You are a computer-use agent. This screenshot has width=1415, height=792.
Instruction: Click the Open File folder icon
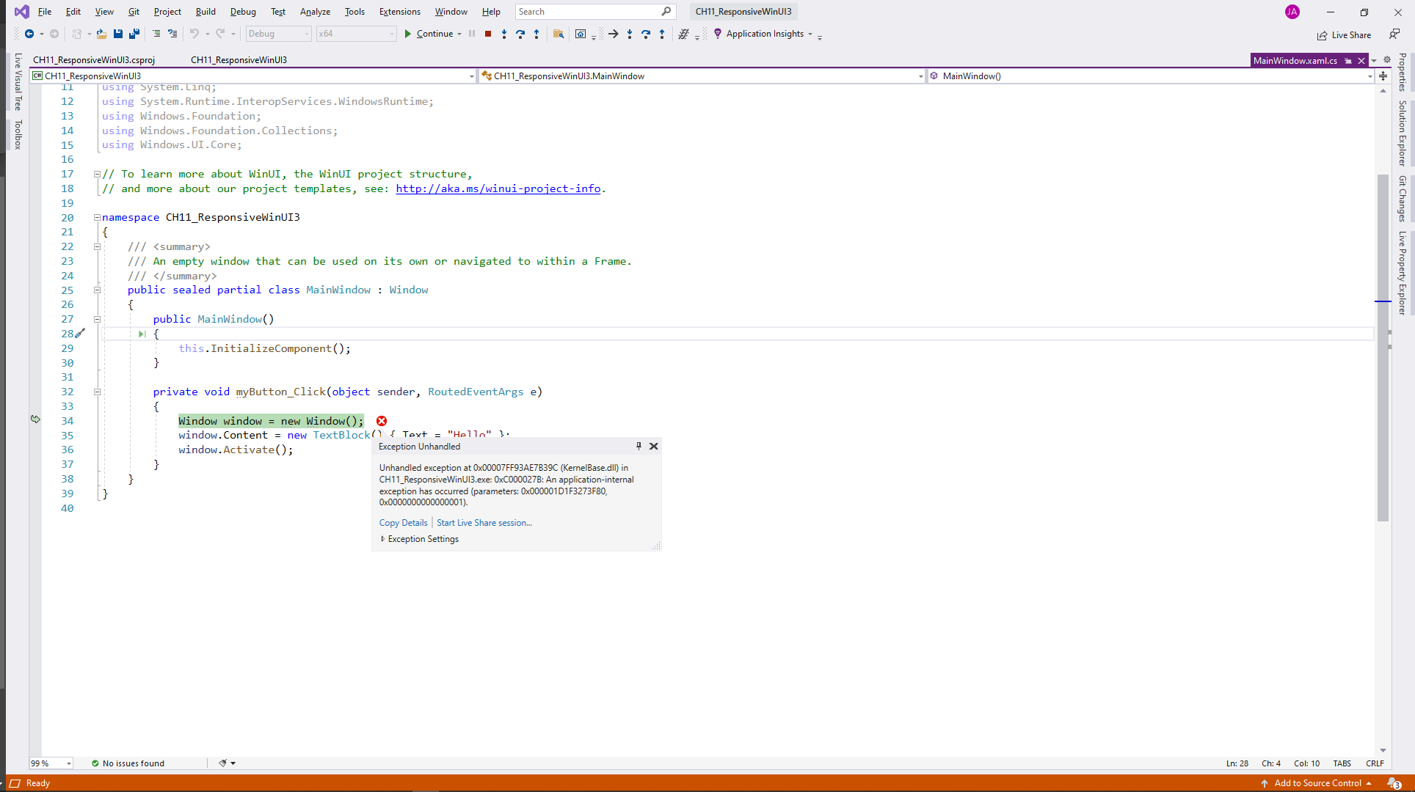click(x=101, y=34)
